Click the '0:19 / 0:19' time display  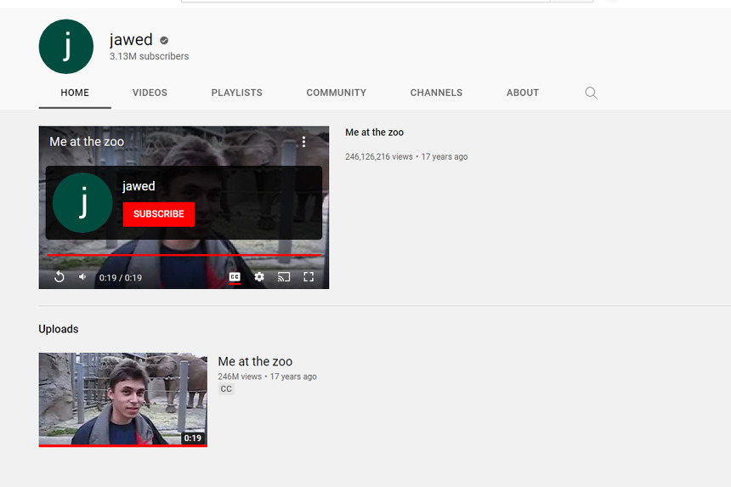point(121,278)
